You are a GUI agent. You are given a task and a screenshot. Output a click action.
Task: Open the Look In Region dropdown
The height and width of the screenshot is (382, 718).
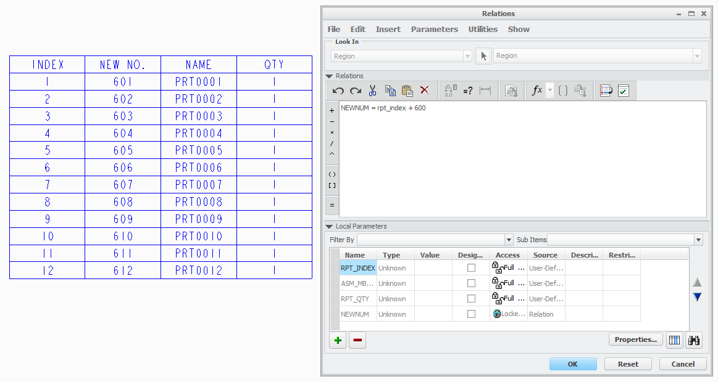(x=467, y=56)
